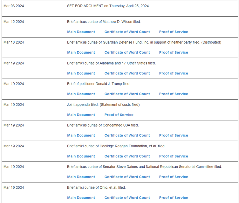The width and height of the screenshot is (239, 203).
Task: View Proof of Service for Coolidge Reagan Foundation
Action: coord(174,156)
